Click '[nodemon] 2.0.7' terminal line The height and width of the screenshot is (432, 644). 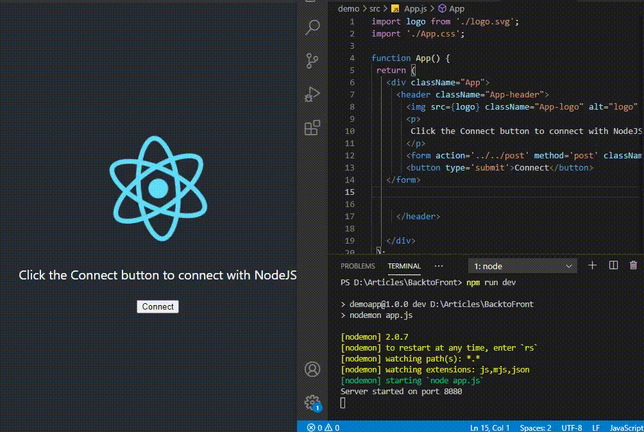(375, 337)
